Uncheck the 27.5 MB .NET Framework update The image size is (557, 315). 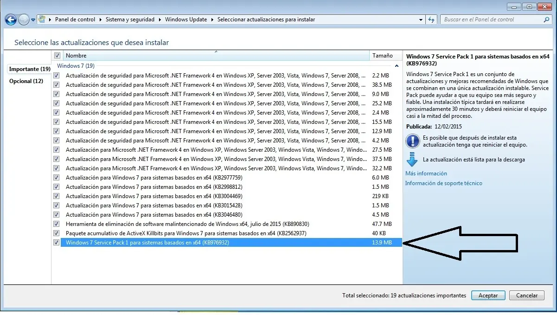57,149
